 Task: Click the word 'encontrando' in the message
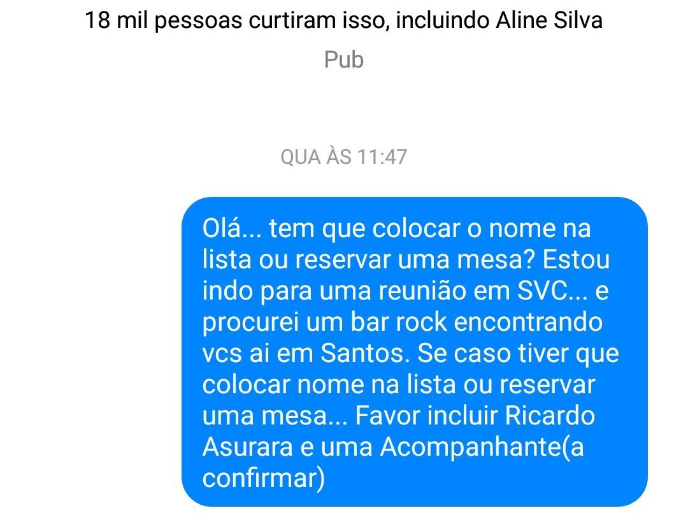[x=528, y=322]
